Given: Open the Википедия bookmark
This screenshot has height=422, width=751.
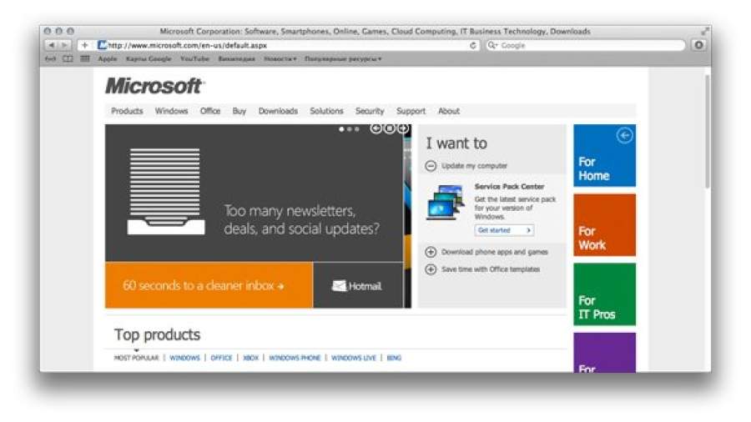Looking at the screenshot, I should coord(237,59).
